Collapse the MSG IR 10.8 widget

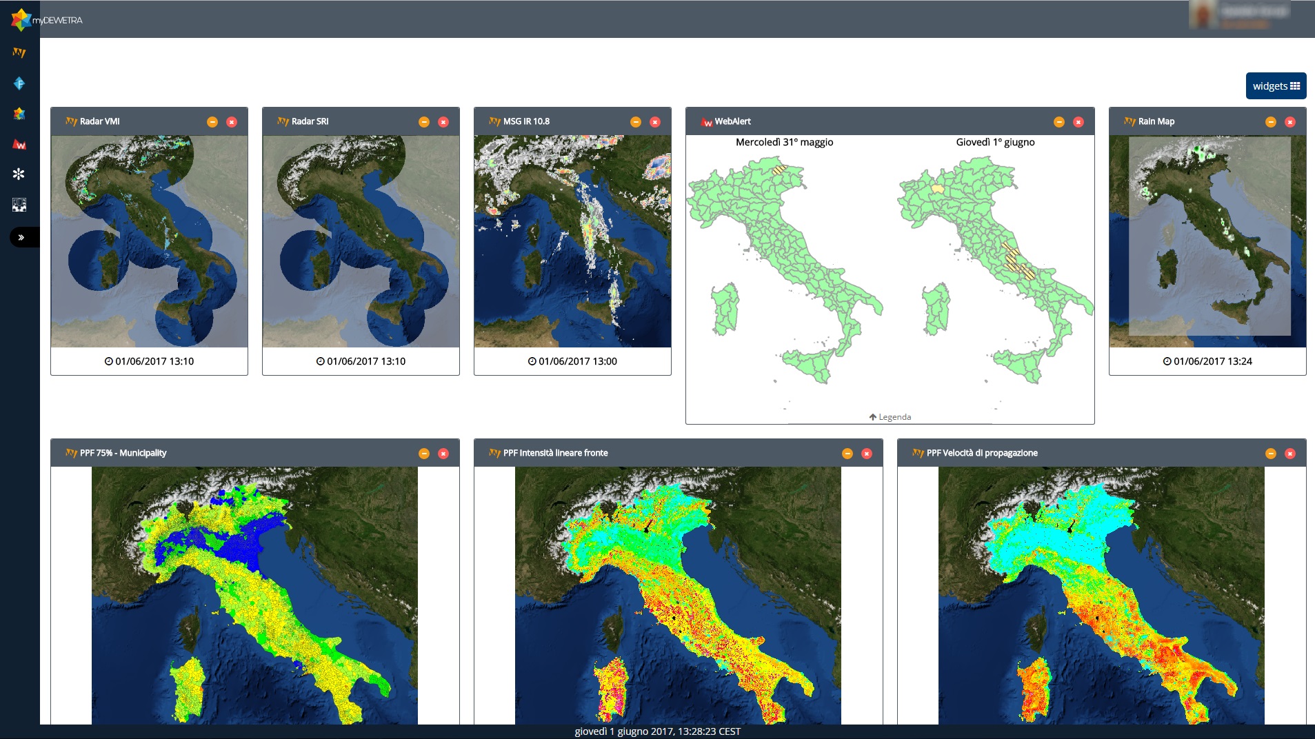pos(636,122)
